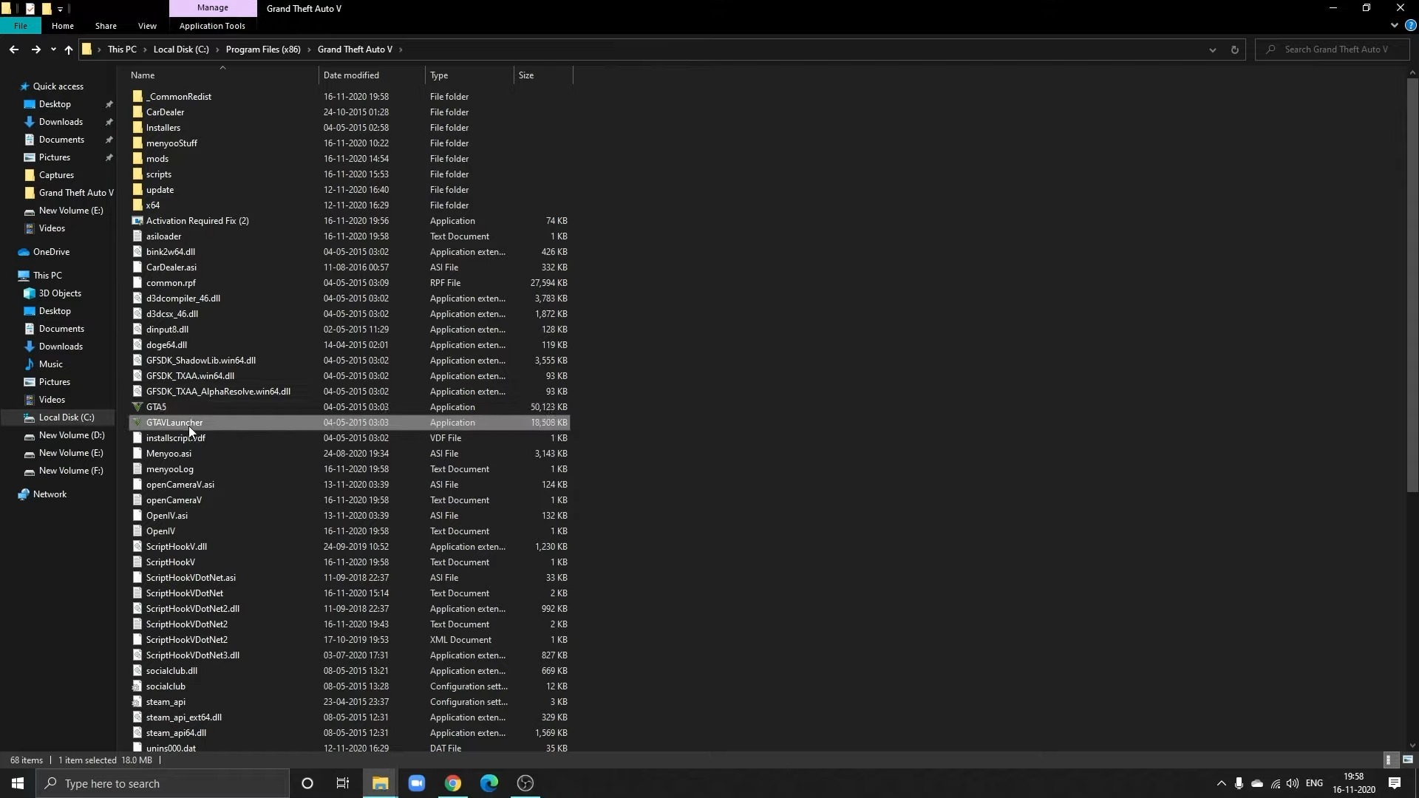Screen dimensions: 1419x798
Task: Expand the address bar history dropdown
Action: [x=1212, y=50]
